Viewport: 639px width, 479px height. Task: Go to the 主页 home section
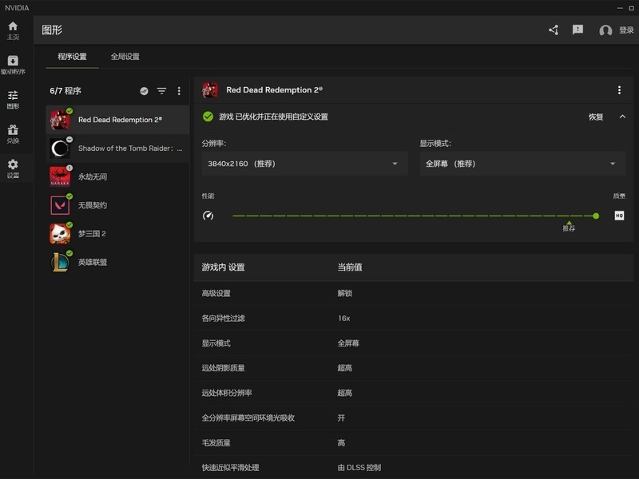[x=13, y=30]
